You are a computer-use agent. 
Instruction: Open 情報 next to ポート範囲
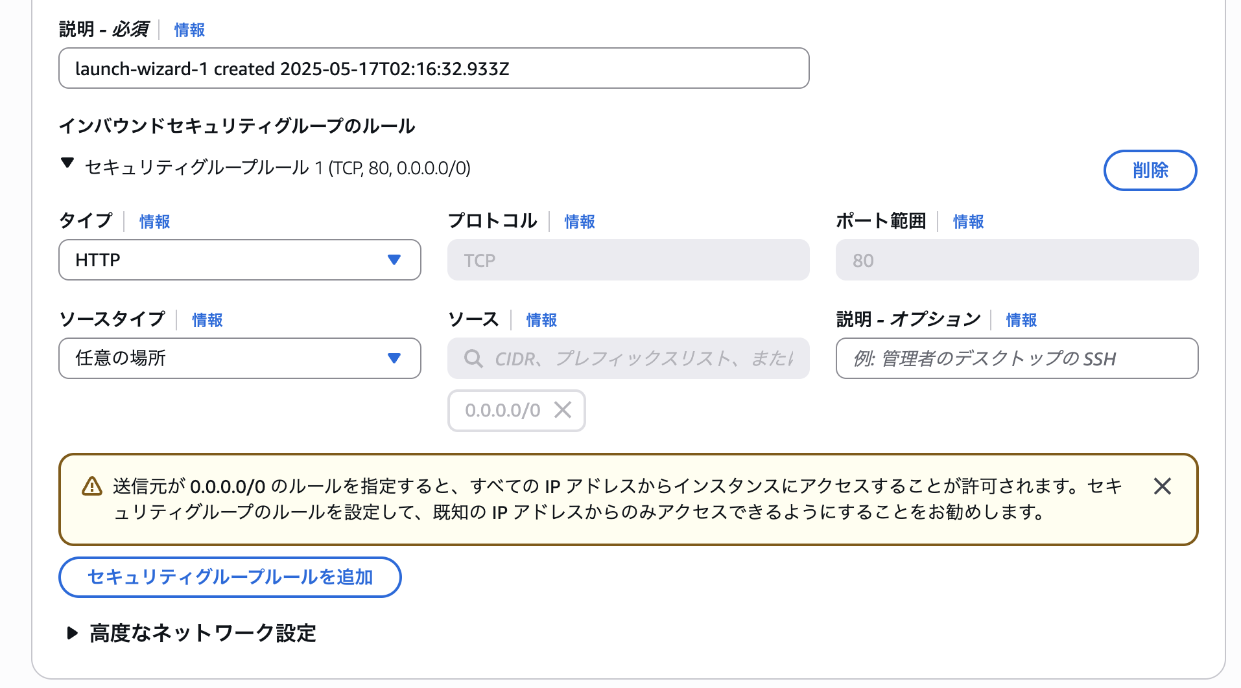pyautogui.click(x=967, y=222)
